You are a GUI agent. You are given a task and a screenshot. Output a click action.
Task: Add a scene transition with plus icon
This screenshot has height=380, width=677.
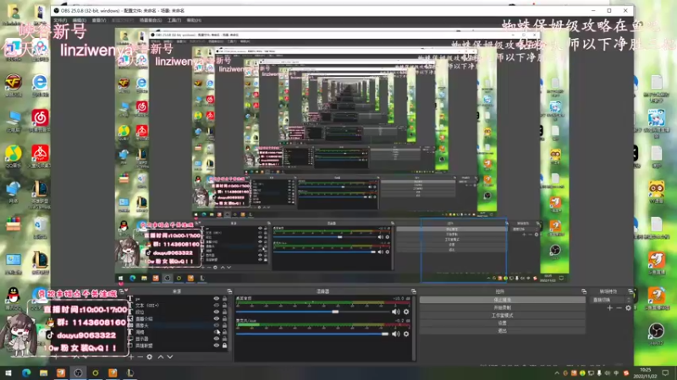(x=609, y=308)
